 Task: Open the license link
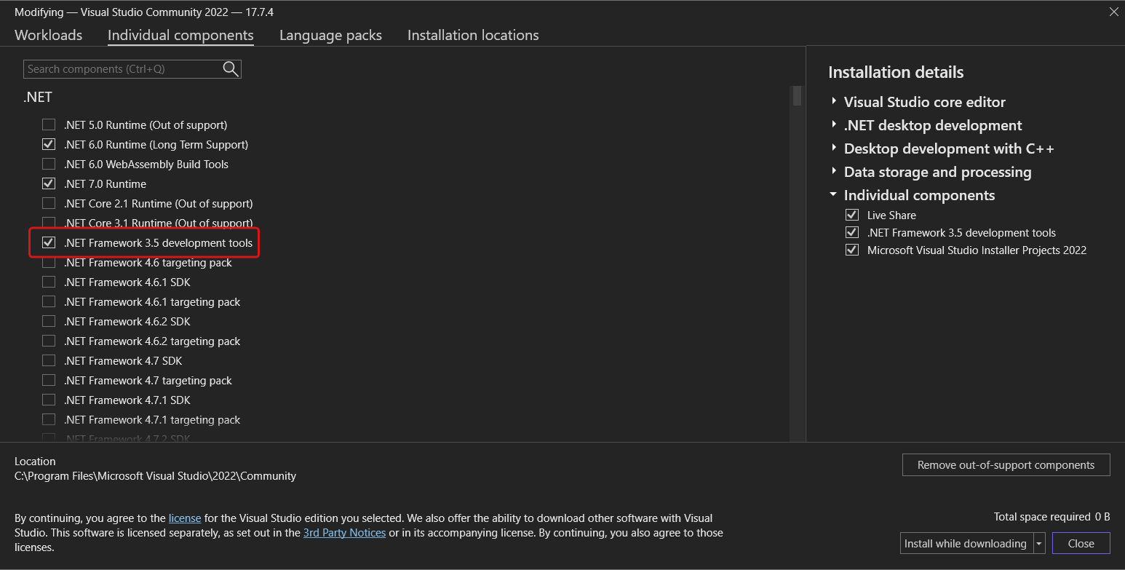[x=185, y=518]
